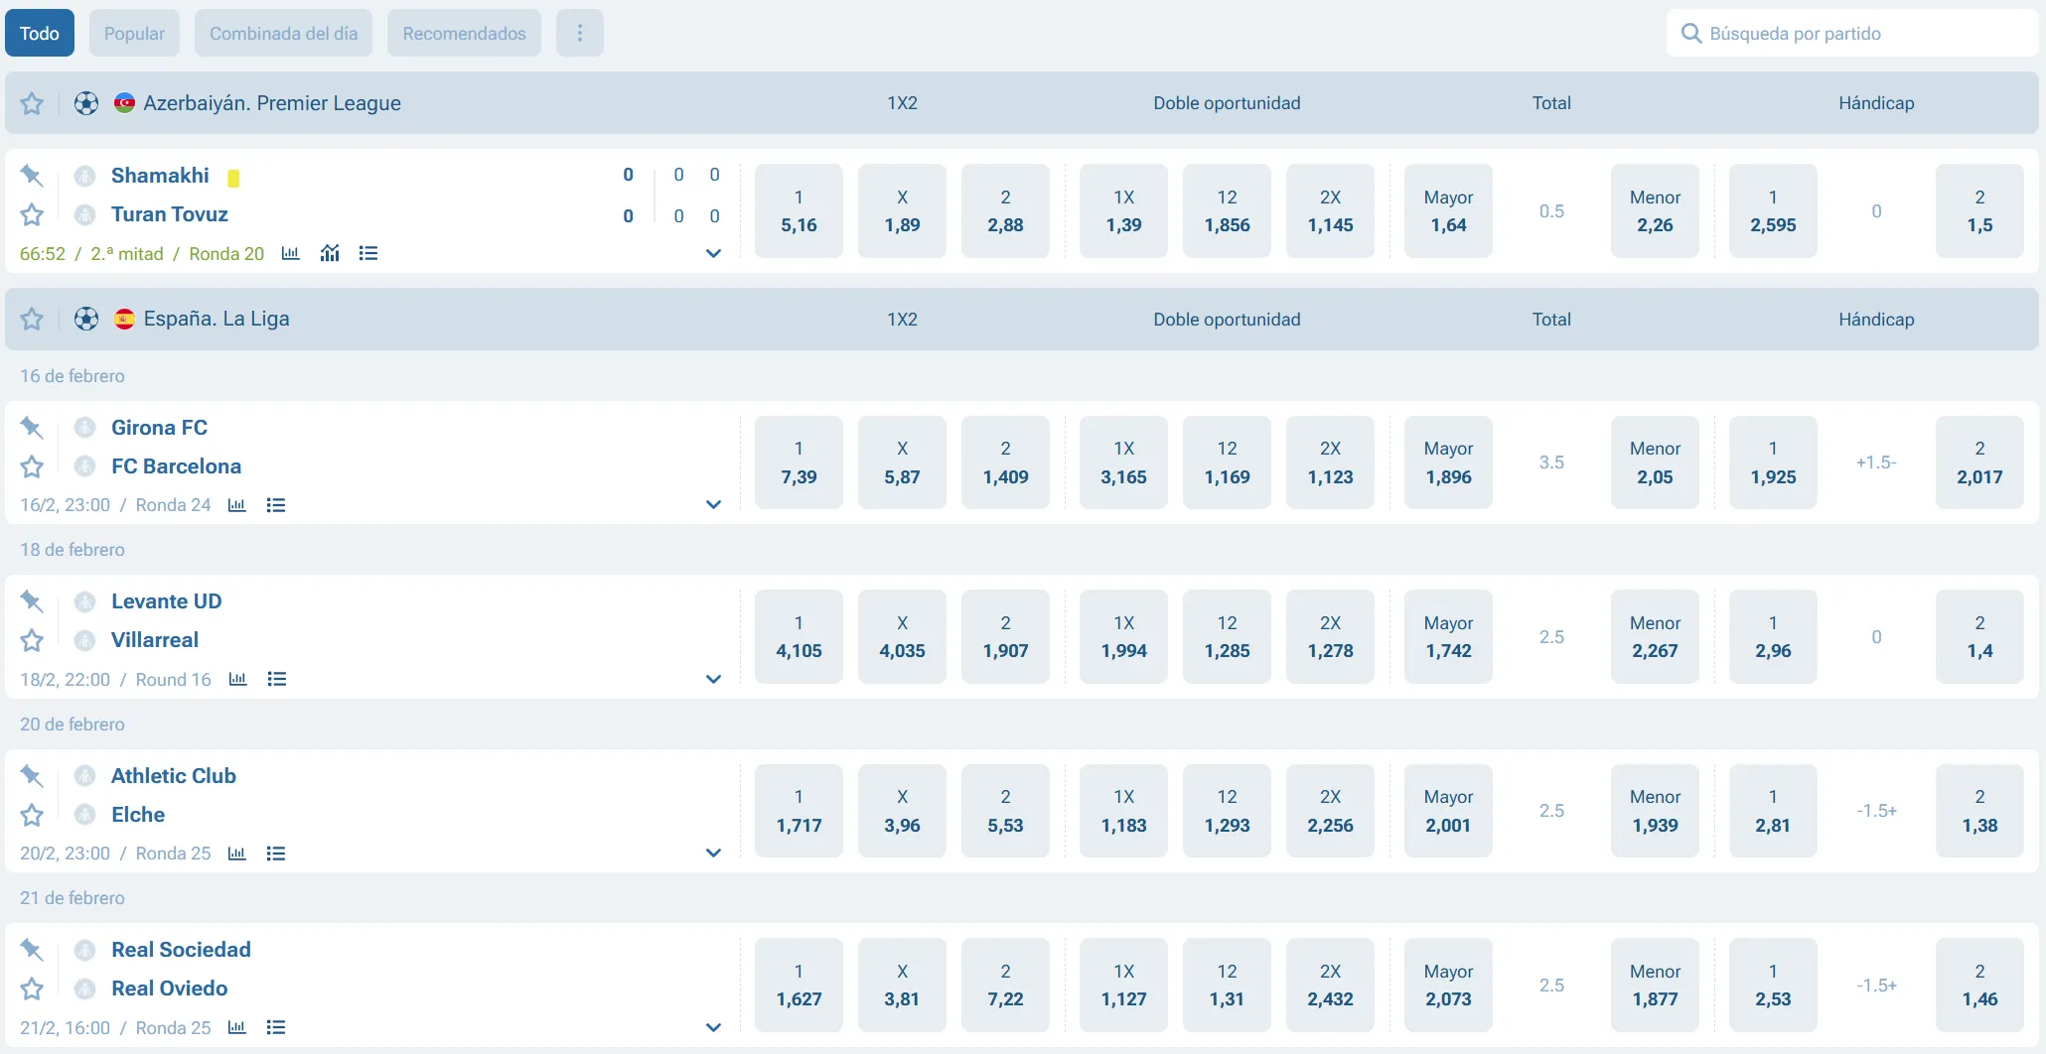Image resolution: width=2046 pixels, height=1054 pixels.
Task: Click the Búsqueda por partido search field
Action: pyautogui.click(x=1847, y=33)
